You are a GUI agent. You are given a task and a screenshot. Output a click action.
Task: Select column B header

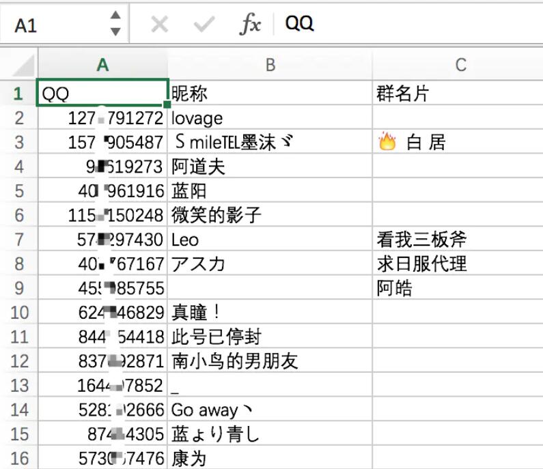pos(270,65)
